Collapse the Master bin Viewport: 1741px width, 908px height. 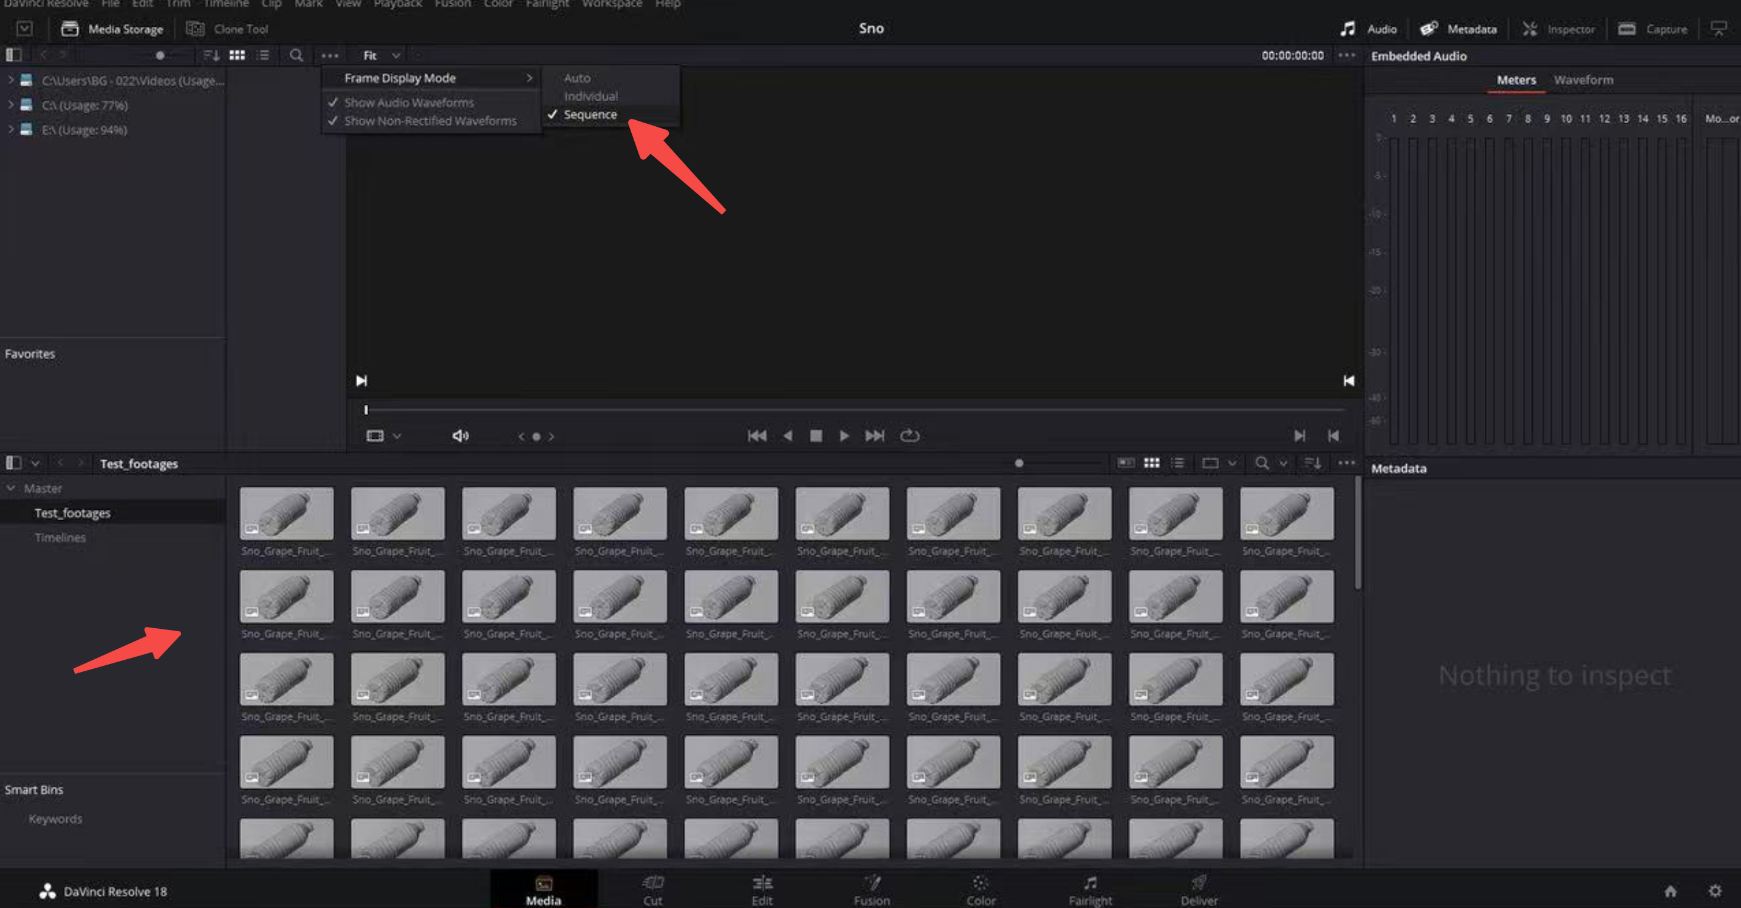pyautogui.click(x=11, y=487)
